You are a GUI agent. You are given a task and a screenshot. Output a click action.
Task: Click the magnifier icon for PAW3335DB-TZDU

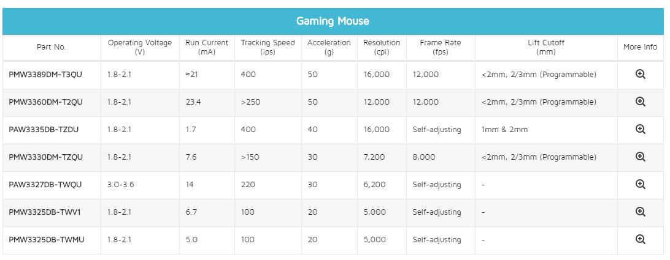[640, 129]
